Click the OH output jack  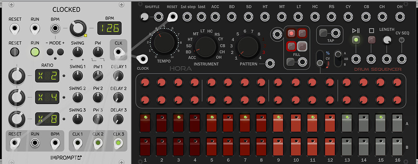point(400,17)
